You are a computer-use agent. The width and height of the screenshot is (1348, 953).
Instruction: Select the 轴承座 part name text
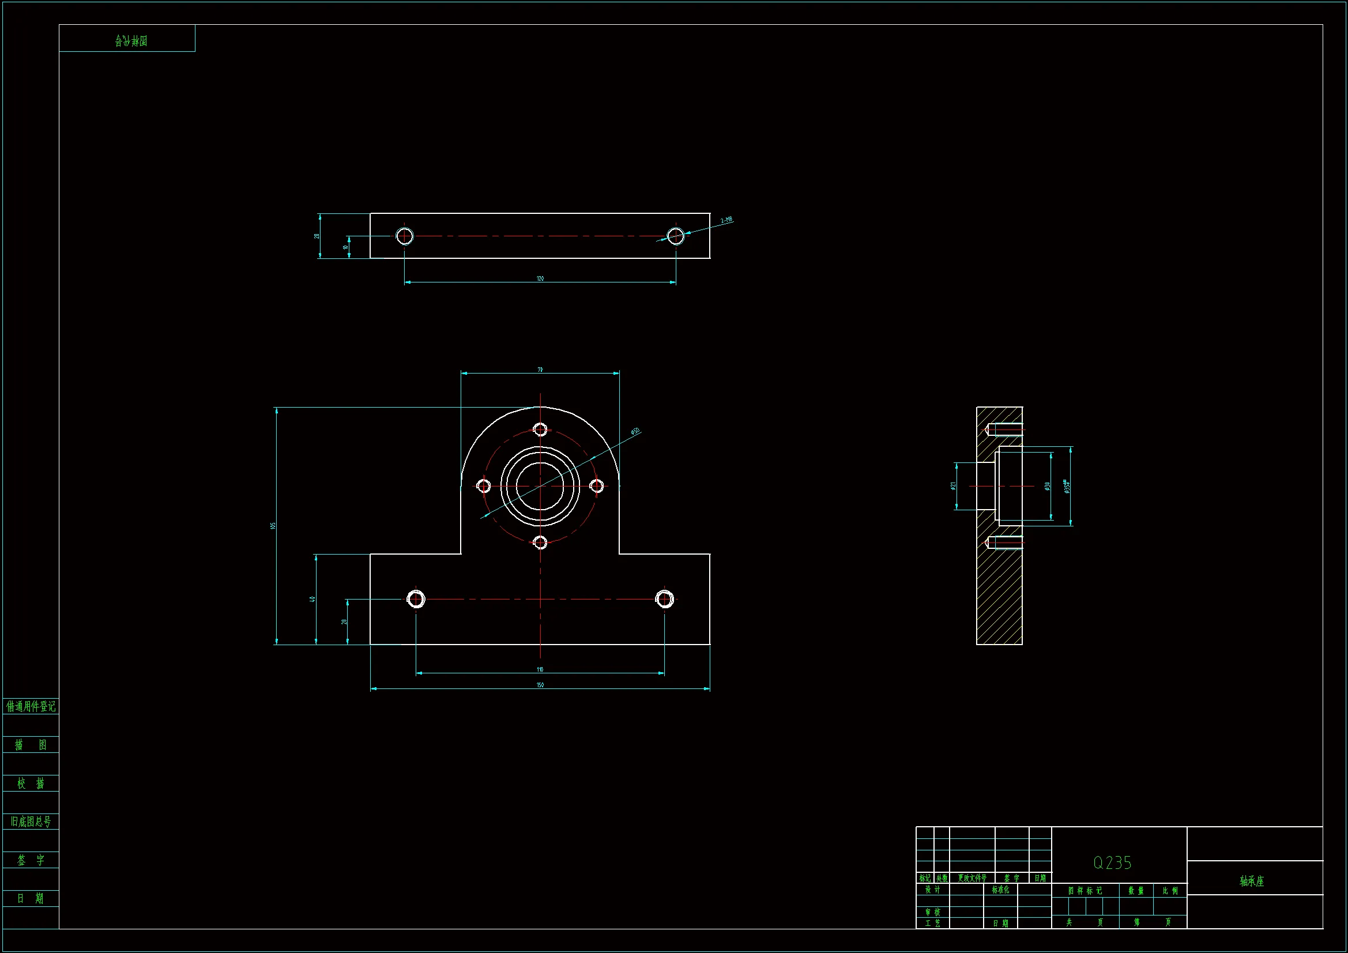1251,881
